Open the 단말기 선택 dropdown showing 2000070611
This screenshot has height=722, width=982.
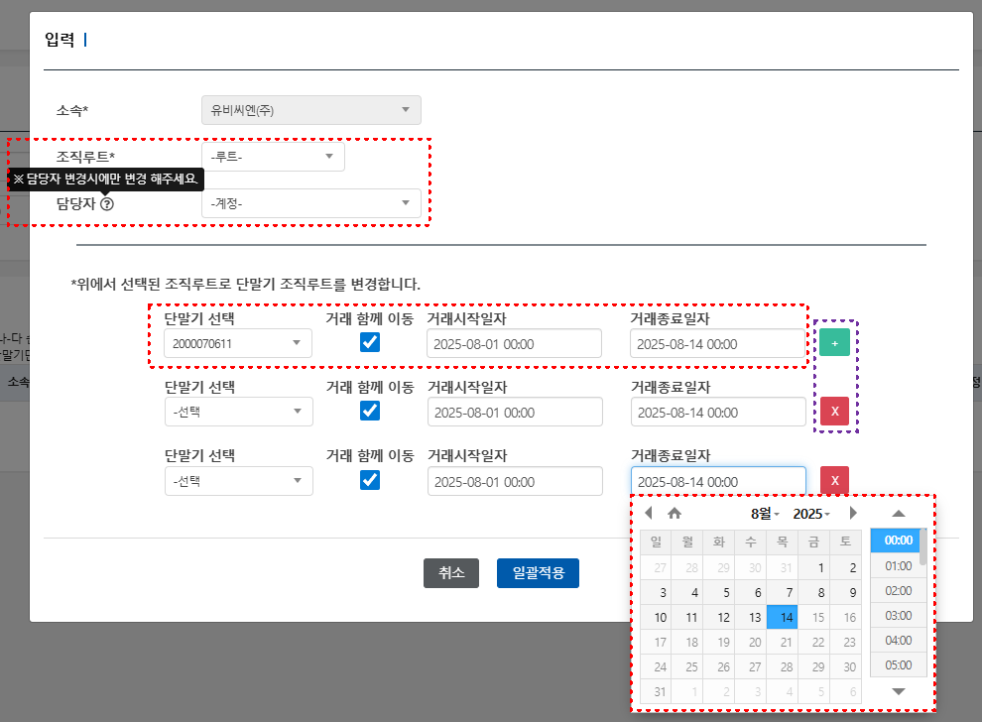coord(238,342)
